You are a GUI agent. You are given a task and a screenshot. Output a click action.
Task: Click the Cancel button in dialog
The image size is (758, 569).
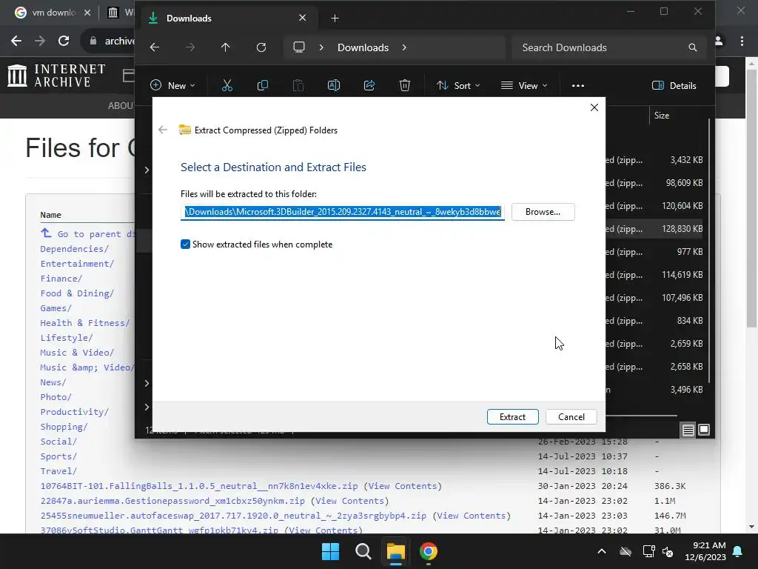[x=571, y=417]
